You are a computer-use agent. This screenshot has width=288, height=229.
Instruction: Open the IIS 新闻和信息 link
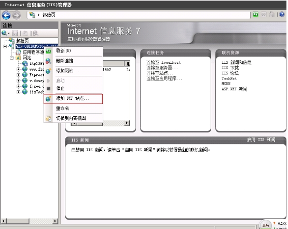coord(237,62)
